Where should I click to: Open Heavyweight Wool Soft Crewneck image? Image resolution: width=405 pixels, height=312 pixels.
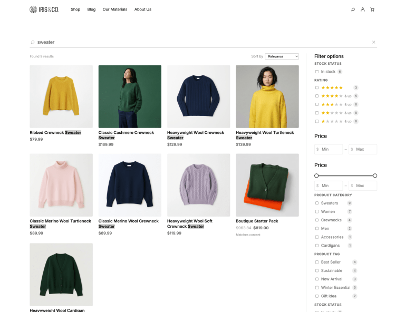(x=199, y=185)
